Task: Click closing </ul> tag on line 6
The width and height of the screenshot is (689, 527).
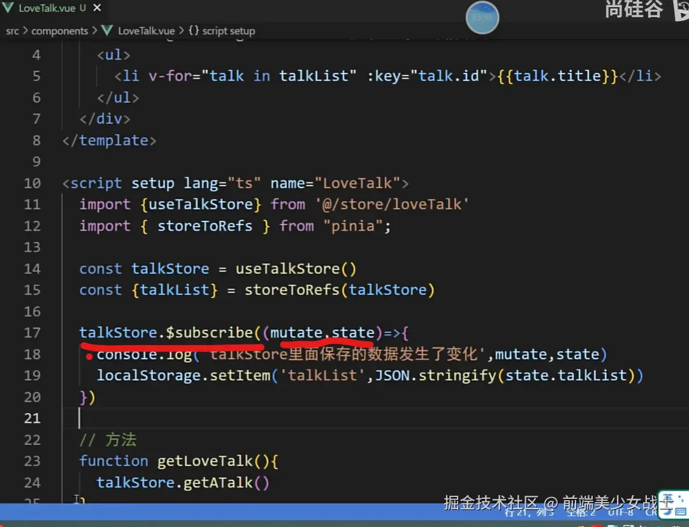Action: click(118, 98)
